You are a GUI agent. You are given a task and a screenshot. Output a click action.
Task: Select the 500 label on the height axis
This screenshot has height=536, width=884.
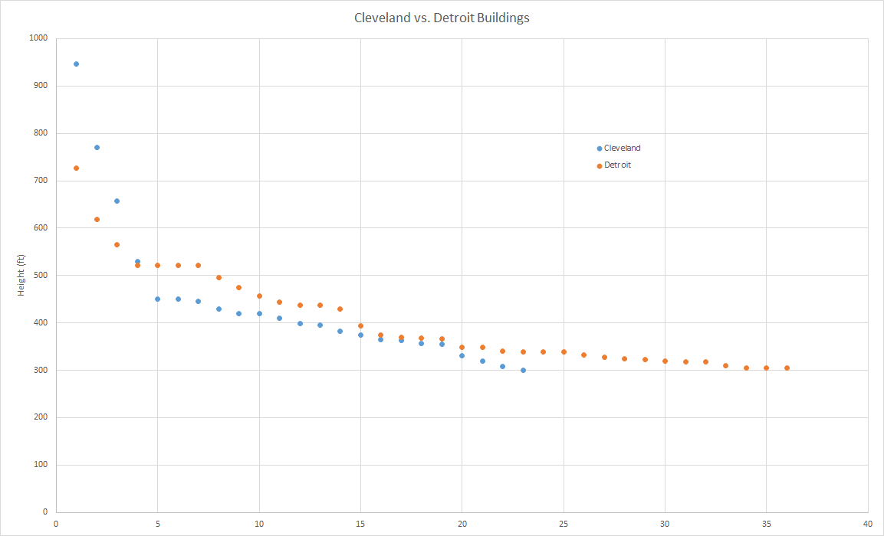[41, 276]
